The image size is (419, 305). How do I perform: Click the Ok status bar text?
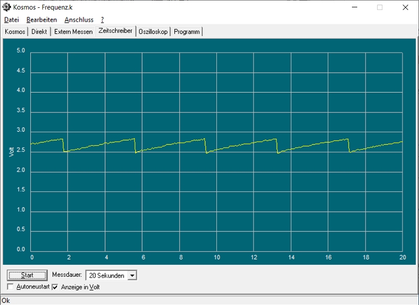pyautogui.click(x=6, y=301)
